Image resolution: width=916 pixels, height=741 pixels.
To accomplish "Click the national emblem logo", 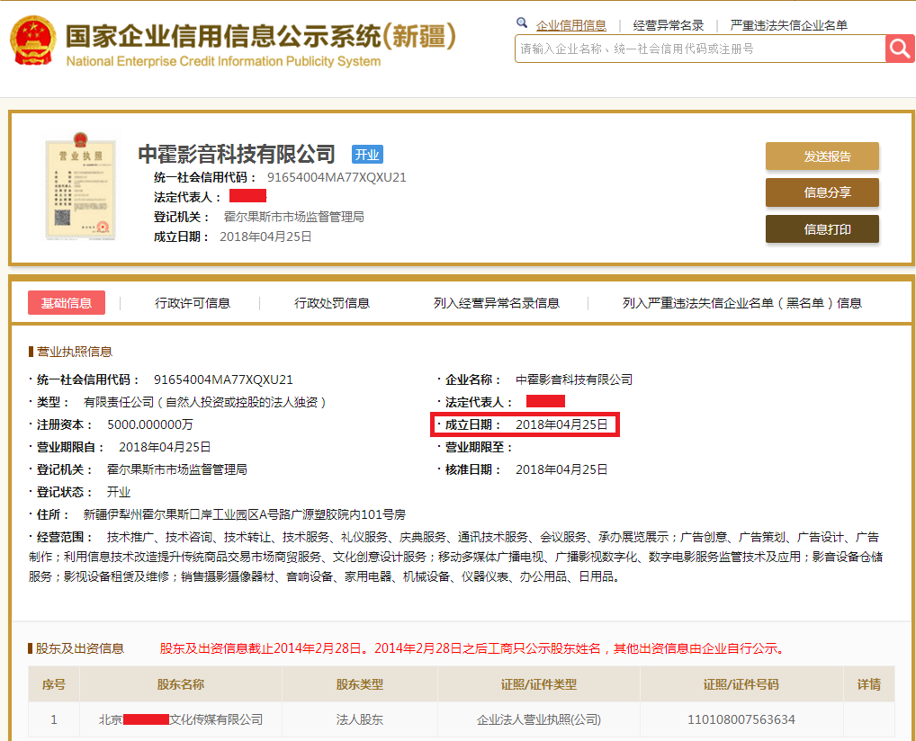I will pos(32,40).
